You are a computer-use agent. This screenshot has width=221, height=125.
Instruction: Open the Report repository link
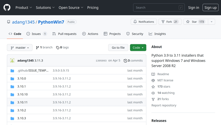point(164,105)
